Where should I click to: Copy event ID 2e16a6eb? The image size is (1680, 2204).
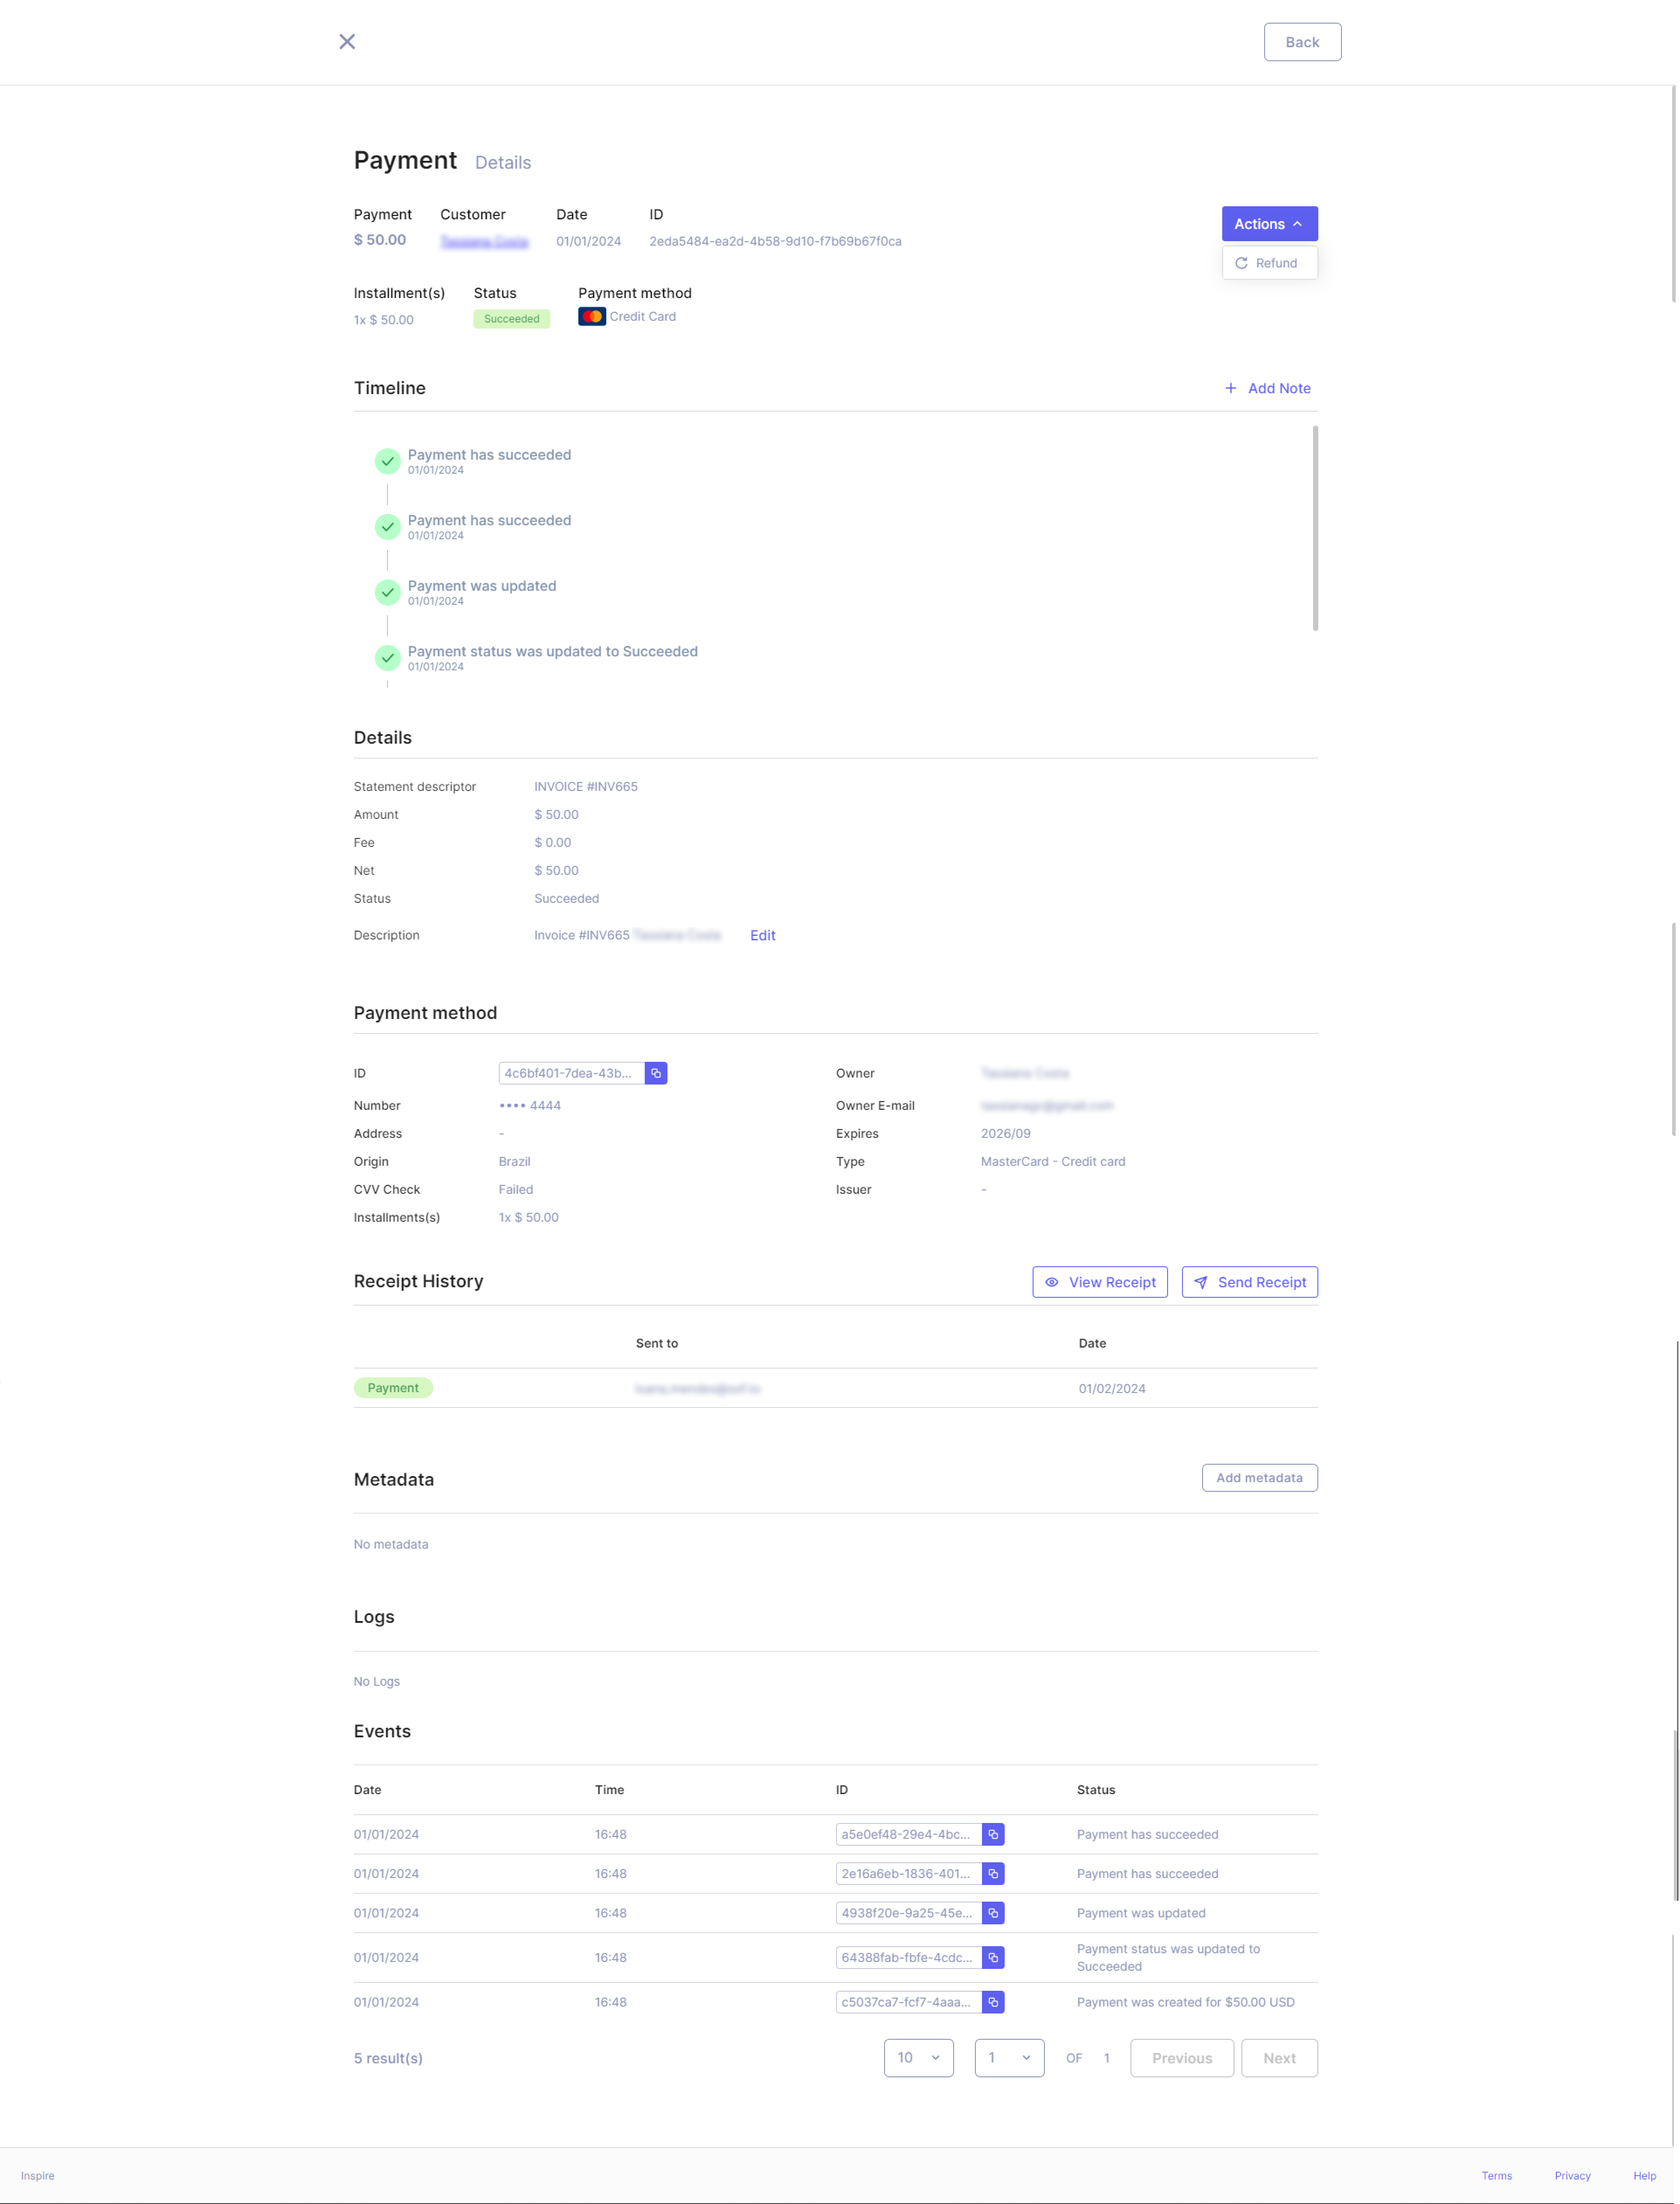[x=993, y=1873]
